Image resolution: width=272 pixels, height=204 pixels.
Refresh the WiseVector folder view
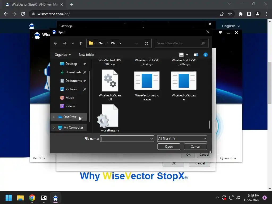click(x=146, y=44)
